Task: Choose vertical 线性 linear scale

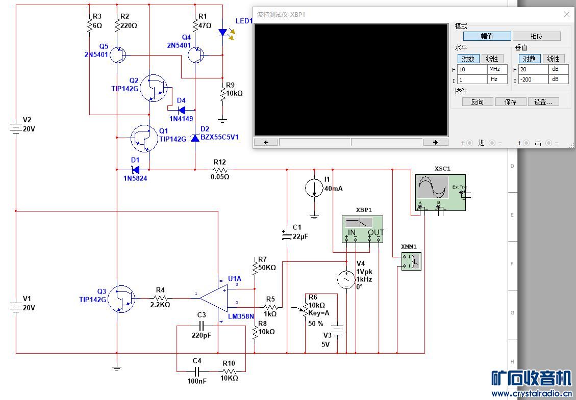Action: (x=553, y=59)
